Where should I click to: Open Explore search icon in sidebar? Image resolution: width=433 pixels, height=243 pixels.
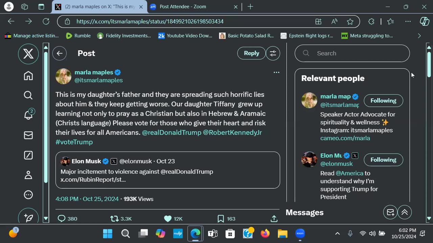pyautogui.click(x=28, y=96)
